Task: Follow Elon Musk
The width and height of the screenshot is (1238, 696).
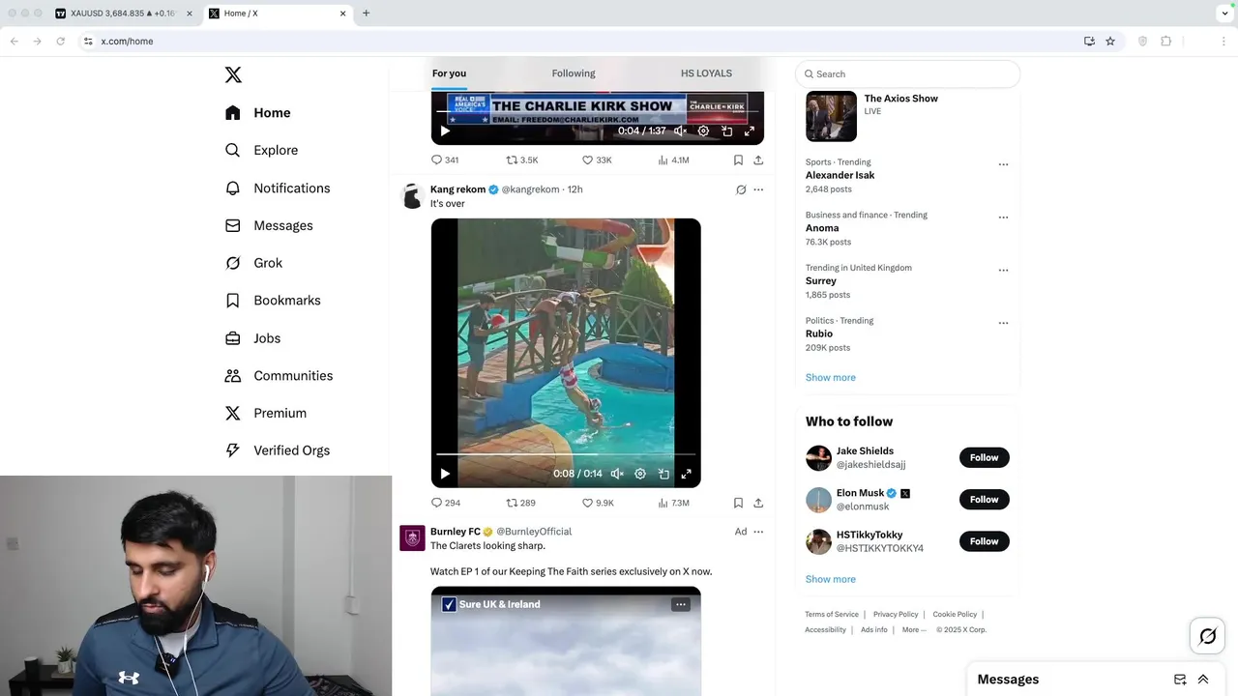Action: click(x=984, y=499)
